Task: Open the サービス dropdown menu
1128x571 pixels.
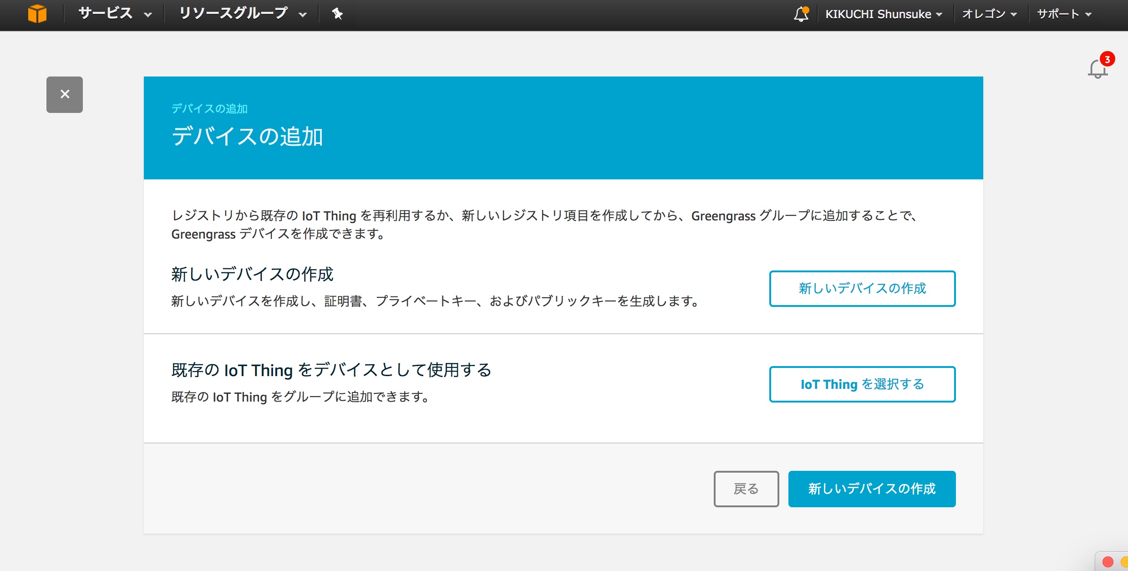Action: tap(115, 14)
